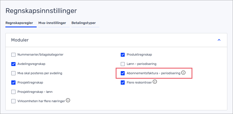Enable Nummerserier/bilagskategorier checkbox
233x114 pixels.
13,55
